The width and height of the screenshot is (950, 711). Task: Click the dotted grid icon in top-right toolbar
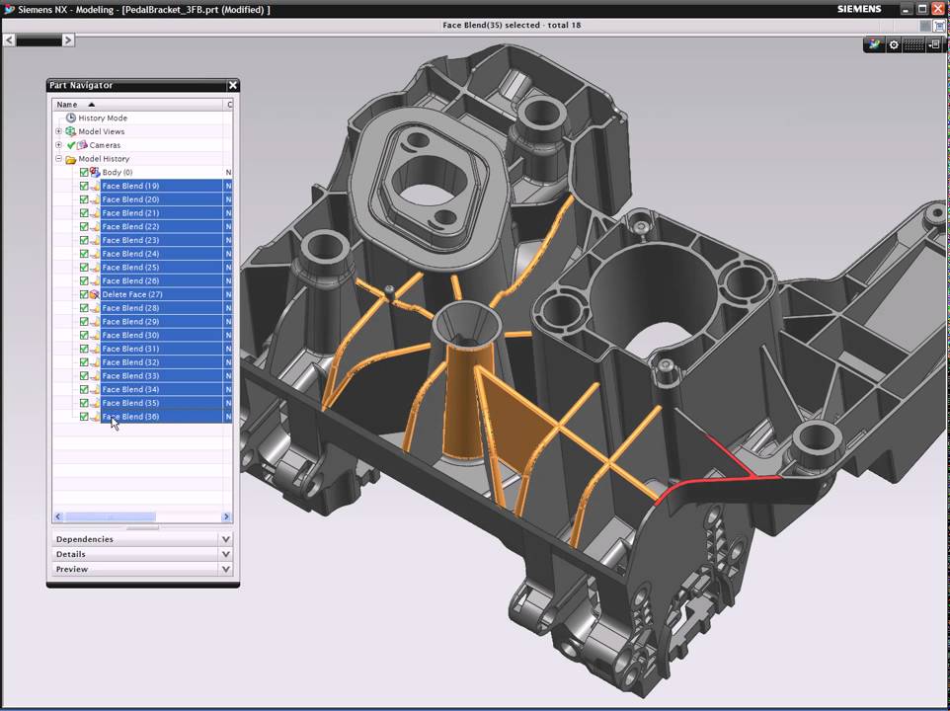tap(913, 44)
